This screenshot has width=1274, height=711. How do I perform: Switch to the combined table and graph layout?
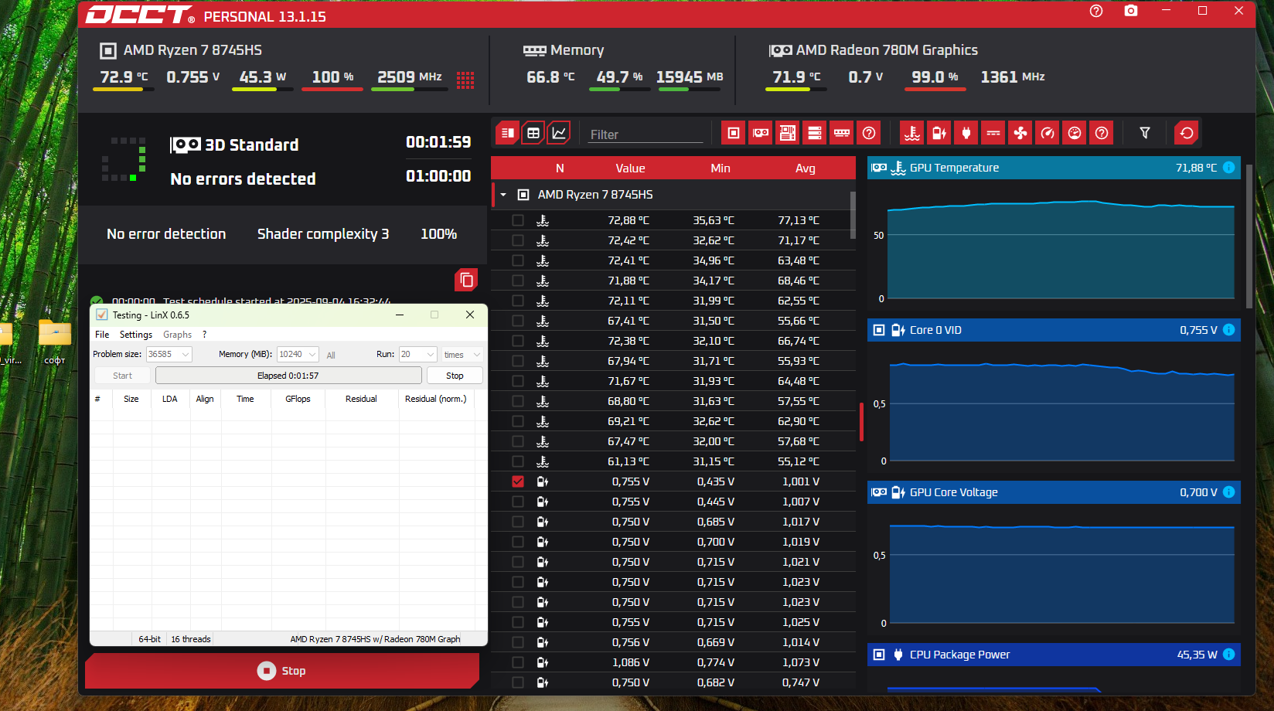(x=508, y=133)
